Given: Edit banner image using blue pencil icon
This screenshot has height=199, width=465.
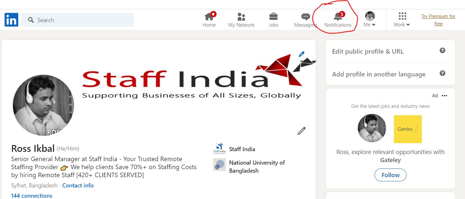Looking at the screenshot, I should click(x=302, y=54).
